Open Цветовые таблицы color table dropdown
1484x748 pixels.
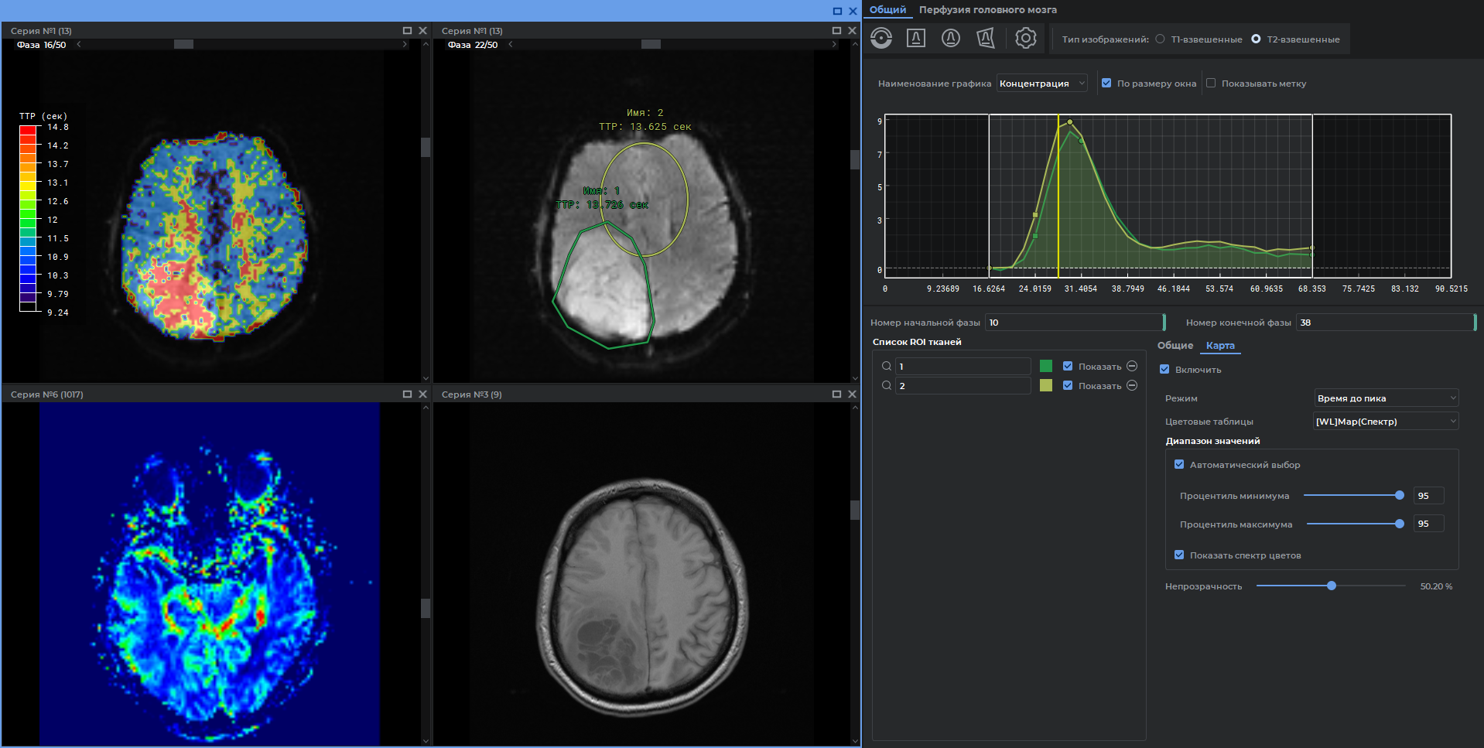coord(1386,422)
